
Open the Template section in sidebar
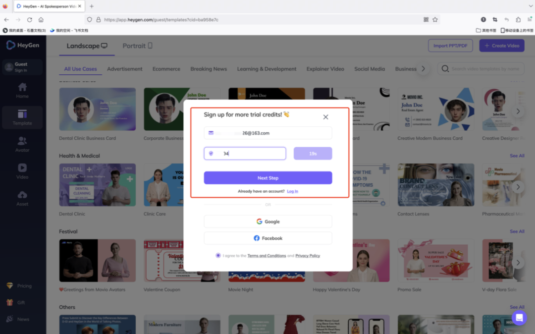[22, 117]
